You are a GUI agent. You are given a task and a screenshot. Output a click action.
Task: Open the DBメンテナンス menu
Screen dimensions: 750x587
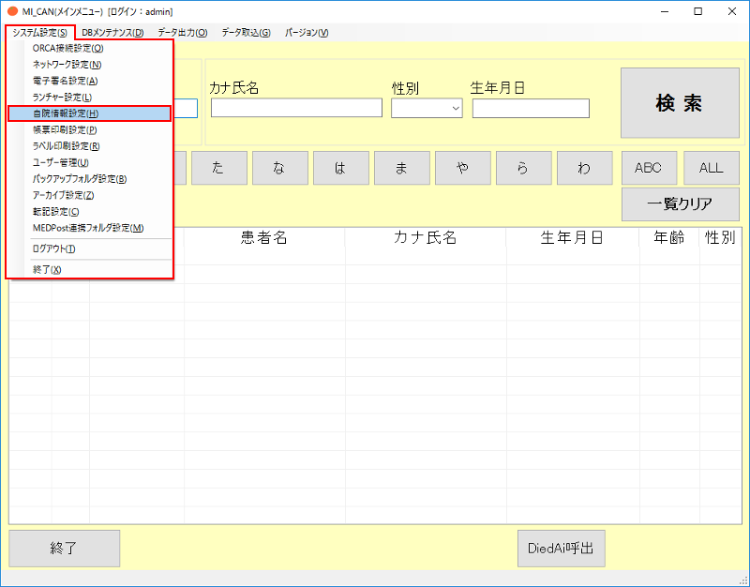(112, 33)
